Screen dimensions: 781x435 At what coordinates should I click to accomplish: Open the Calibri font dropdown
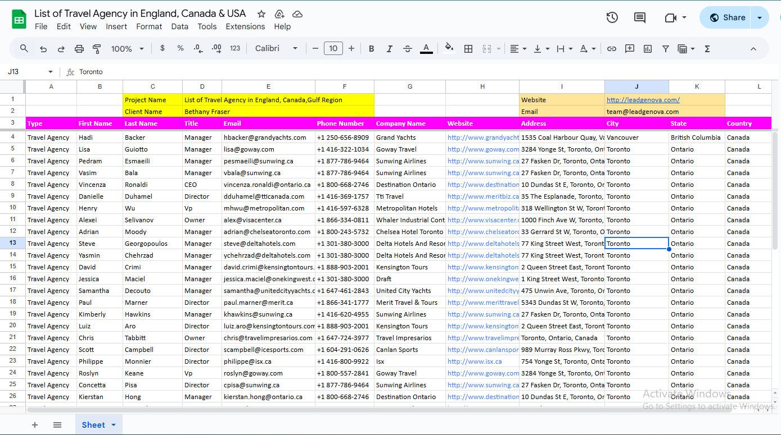[276, 49]
